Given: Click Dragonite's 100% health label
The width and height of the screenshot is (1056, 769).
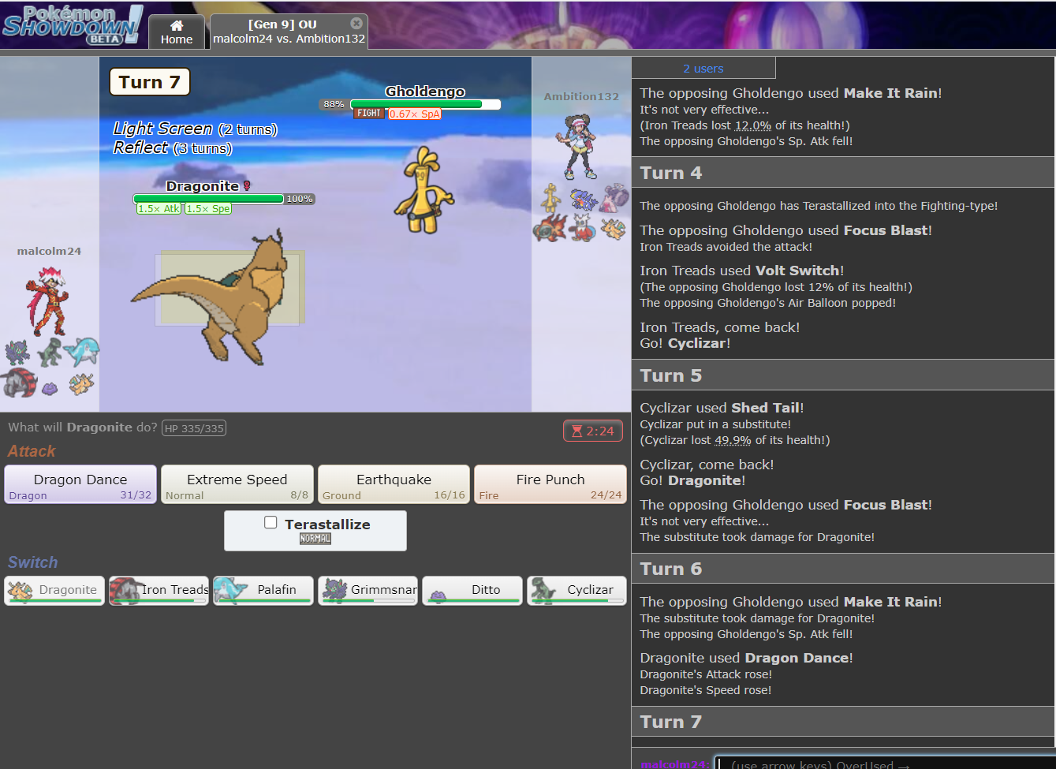Looking at the screenshot, I should point(300,199).
